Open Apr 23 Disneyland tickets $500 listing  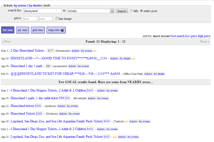click(22, 106)
